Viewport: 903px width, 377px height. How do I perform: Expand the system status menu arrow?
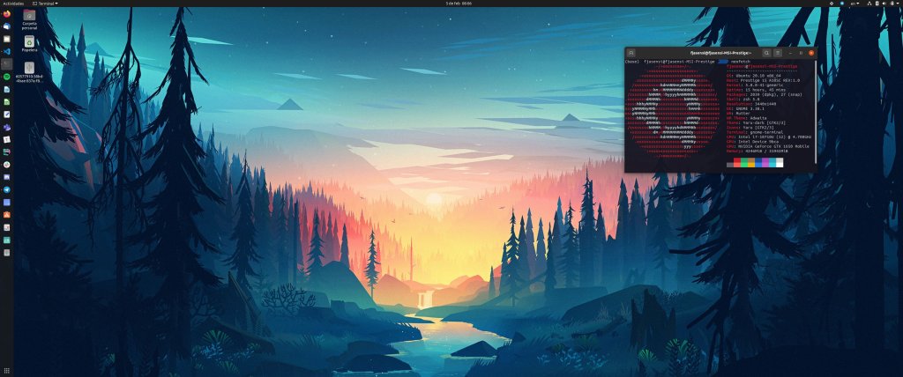tap(897, 4)
